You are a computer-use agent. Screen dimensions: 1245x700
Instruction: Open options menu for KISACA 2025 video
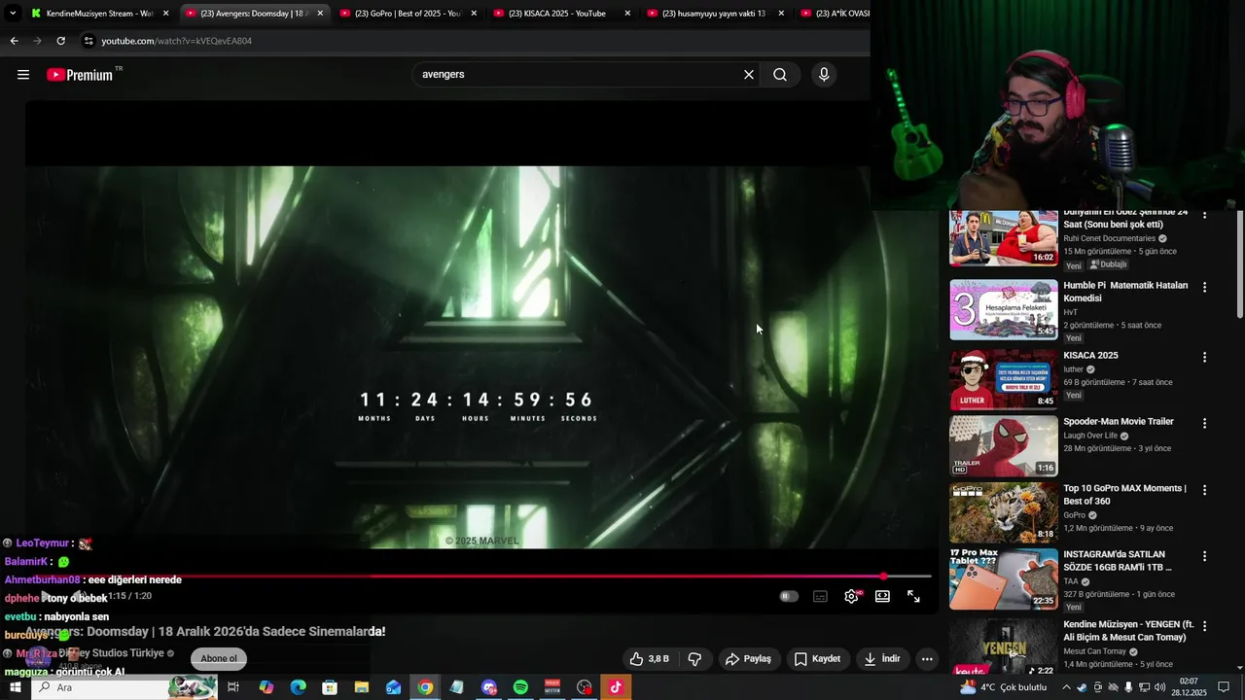1204,357
